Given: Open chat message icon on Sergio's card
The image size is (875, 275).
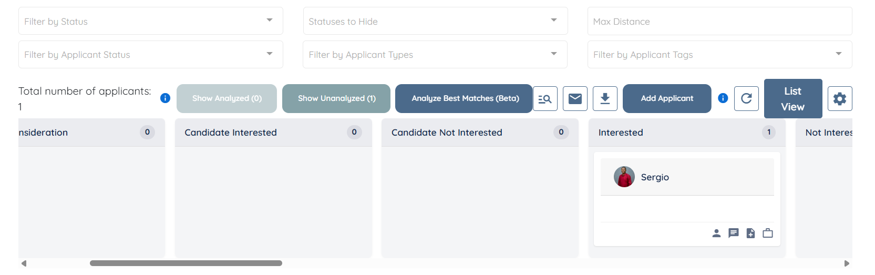Looking at the screenshot, I should pos(734,233).
